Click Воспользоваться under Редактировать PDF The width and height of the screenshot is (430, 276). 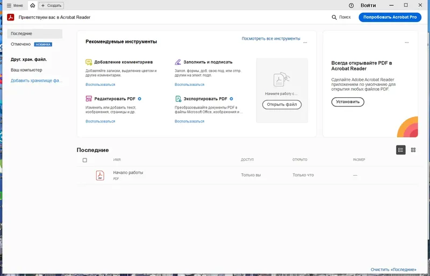pos(101,121)
